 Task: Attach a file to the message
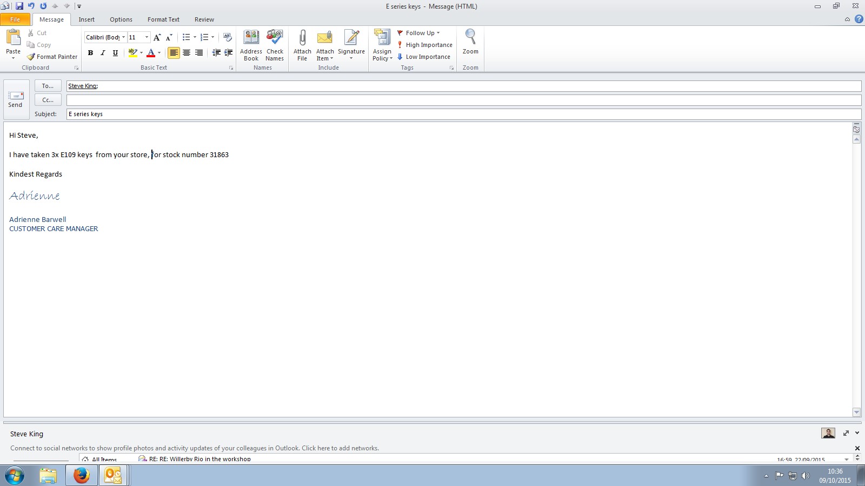[302, 45]
